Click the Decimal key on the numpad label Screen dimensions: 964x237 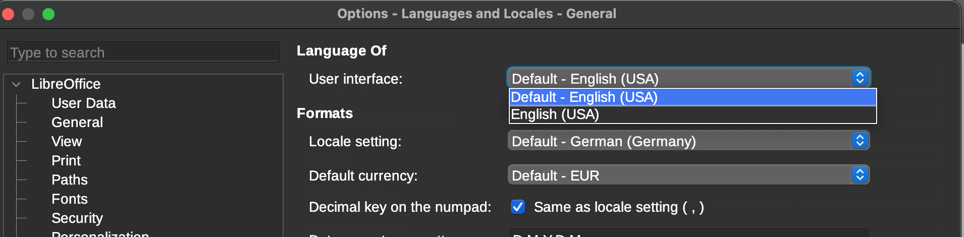point(400,207)
